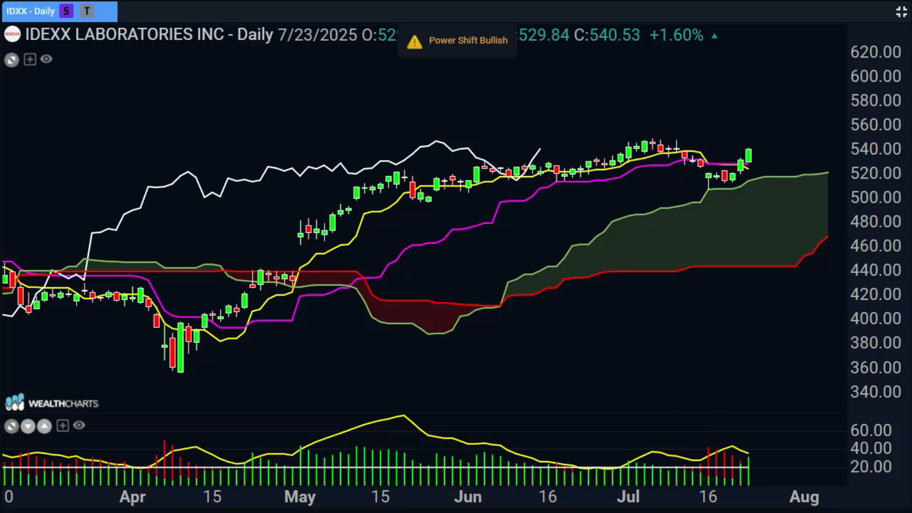The height and width of the screenshot is (513, 912).
Task: Click the 20.00 indicator axis label
Action: coord(871,466)
